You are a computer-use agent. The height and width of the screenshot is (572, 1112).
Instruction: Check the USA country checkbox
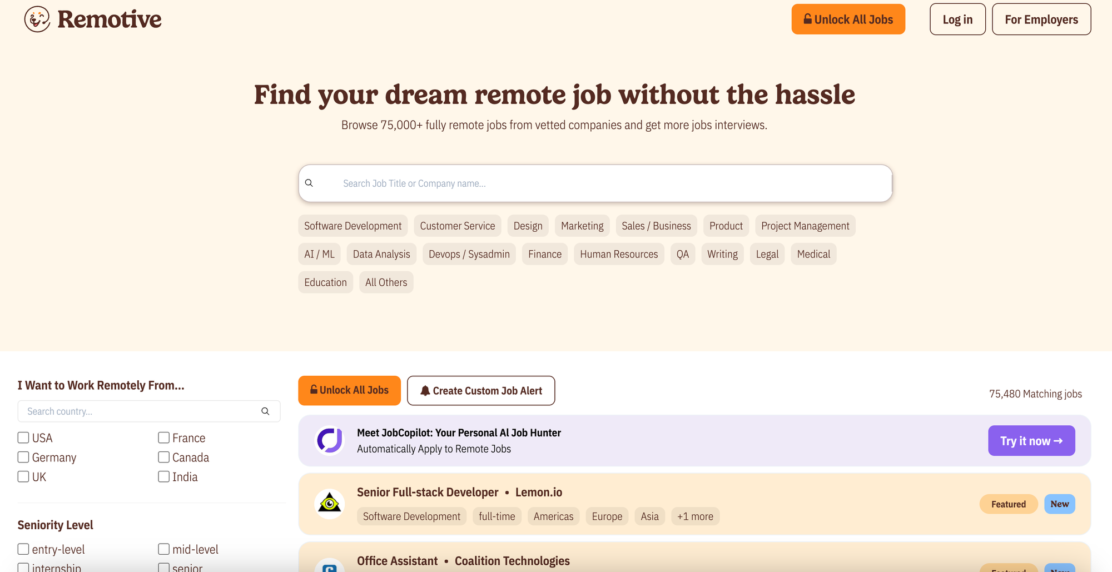pos(23,437)
